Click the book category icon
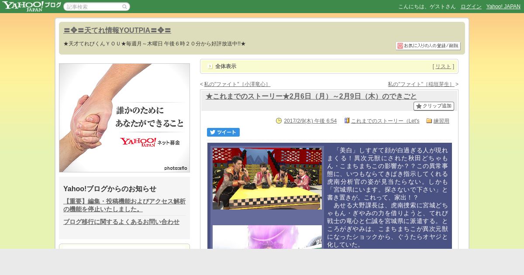This screenshot has height=275, width=524. click(347, 120)
